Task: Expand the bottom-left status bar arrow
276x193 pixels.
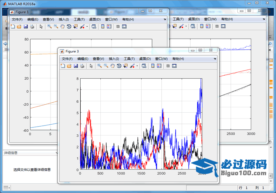Action: tap(9, 188)
